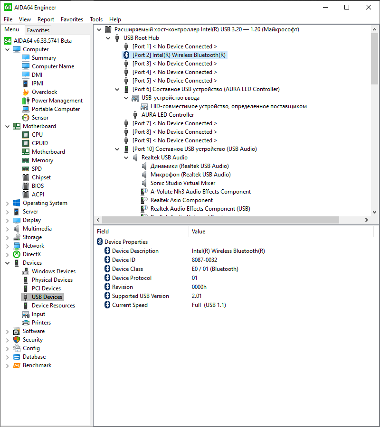Expand the Display node
The image size is (380, 427).
pos(8,220)
